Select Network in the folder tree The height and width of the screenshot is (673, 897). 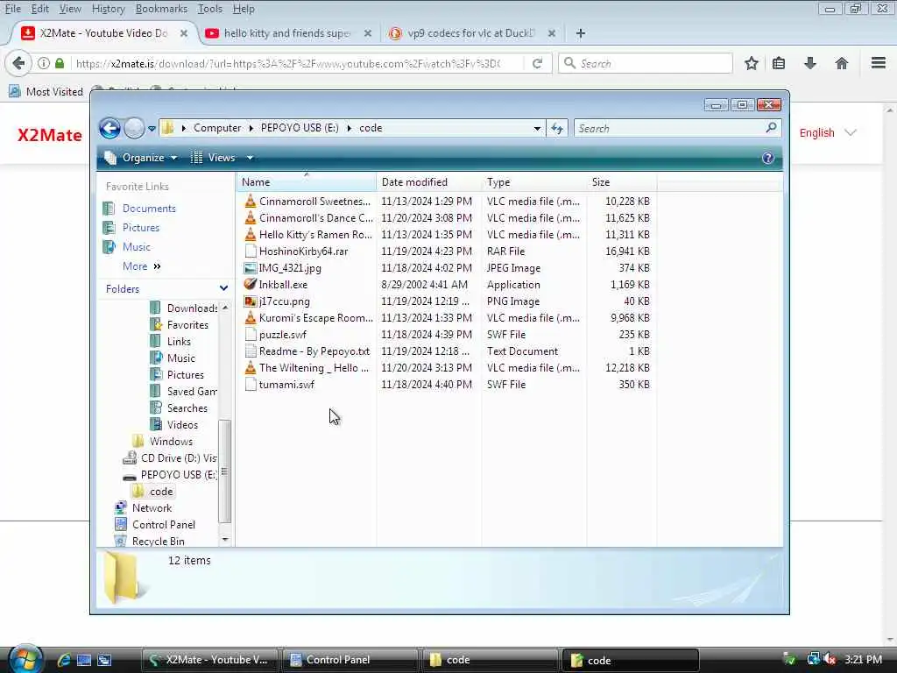click(x=144, y=507)
